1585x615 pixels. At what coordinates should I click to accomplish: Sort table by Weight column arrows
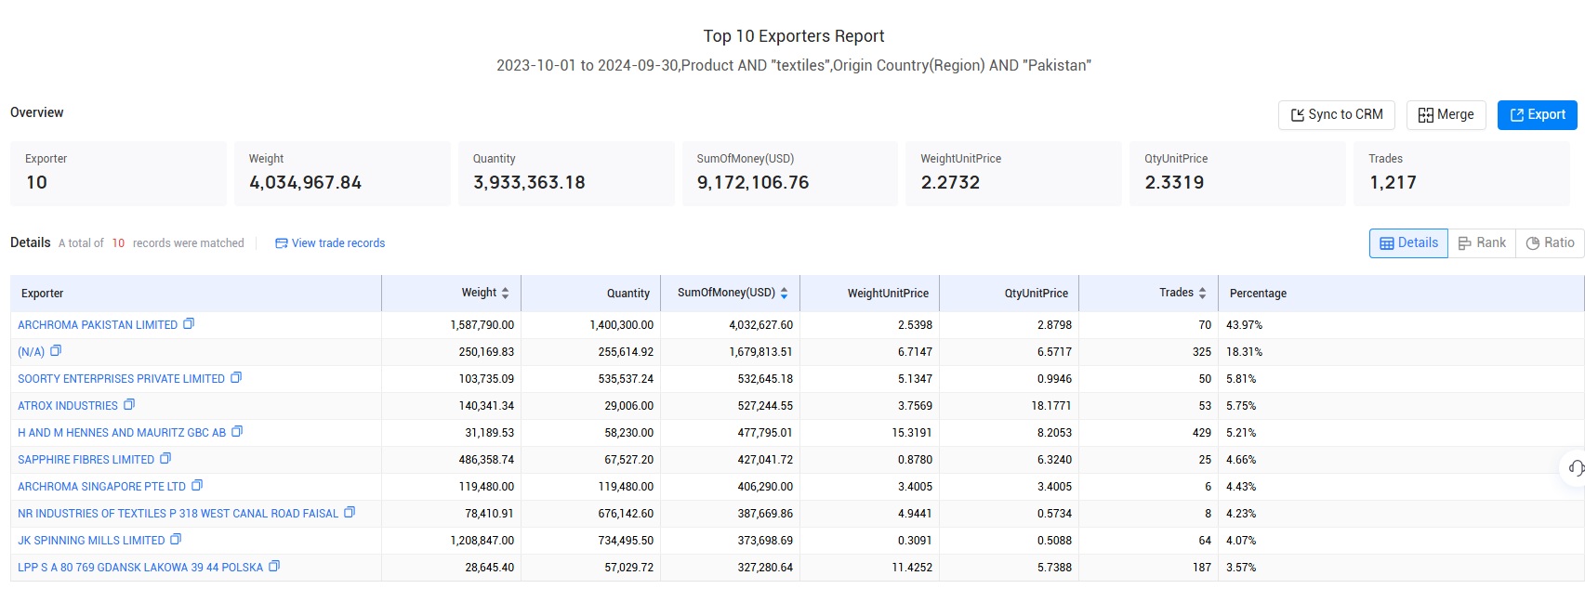click(x=505, y=293)
